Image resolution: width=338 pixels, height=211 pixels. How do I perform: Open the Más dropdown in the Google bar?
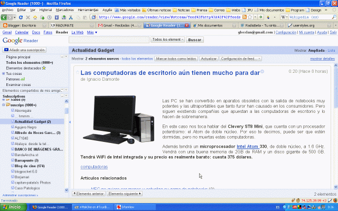pos(92,32)
